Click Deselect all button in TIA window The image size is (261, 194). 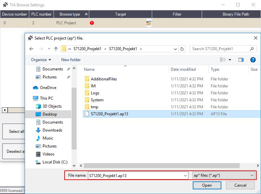(14, 151)
